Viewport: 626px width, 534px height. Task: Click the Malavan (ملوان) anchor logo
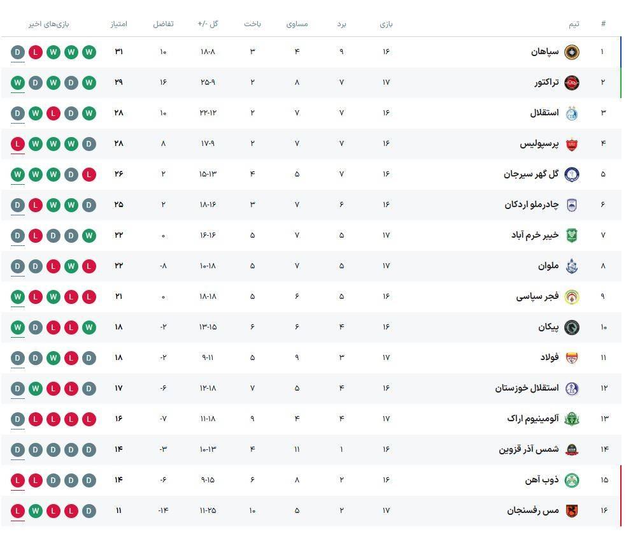point(572,266)
